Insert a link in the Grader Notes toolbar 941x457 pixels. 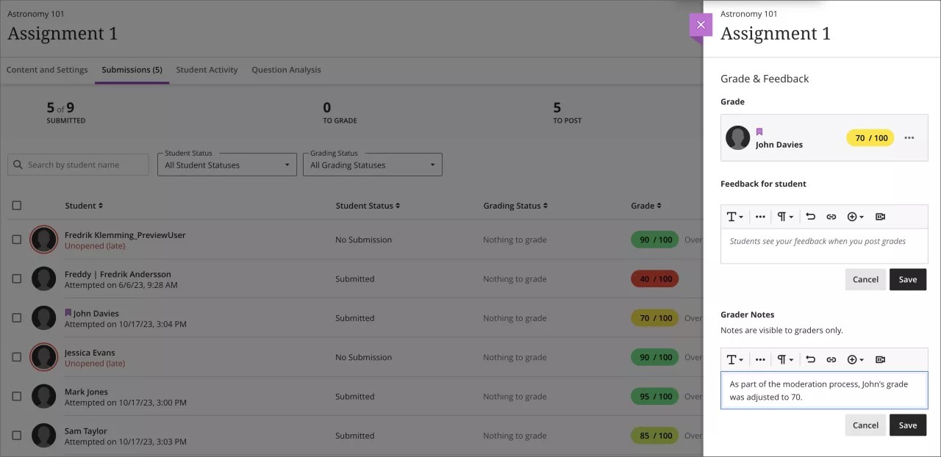831,359
